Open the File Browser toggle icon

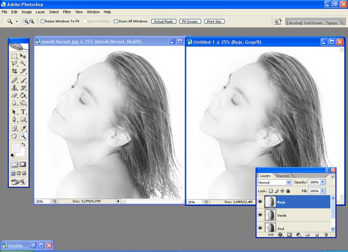click(278, 21)
